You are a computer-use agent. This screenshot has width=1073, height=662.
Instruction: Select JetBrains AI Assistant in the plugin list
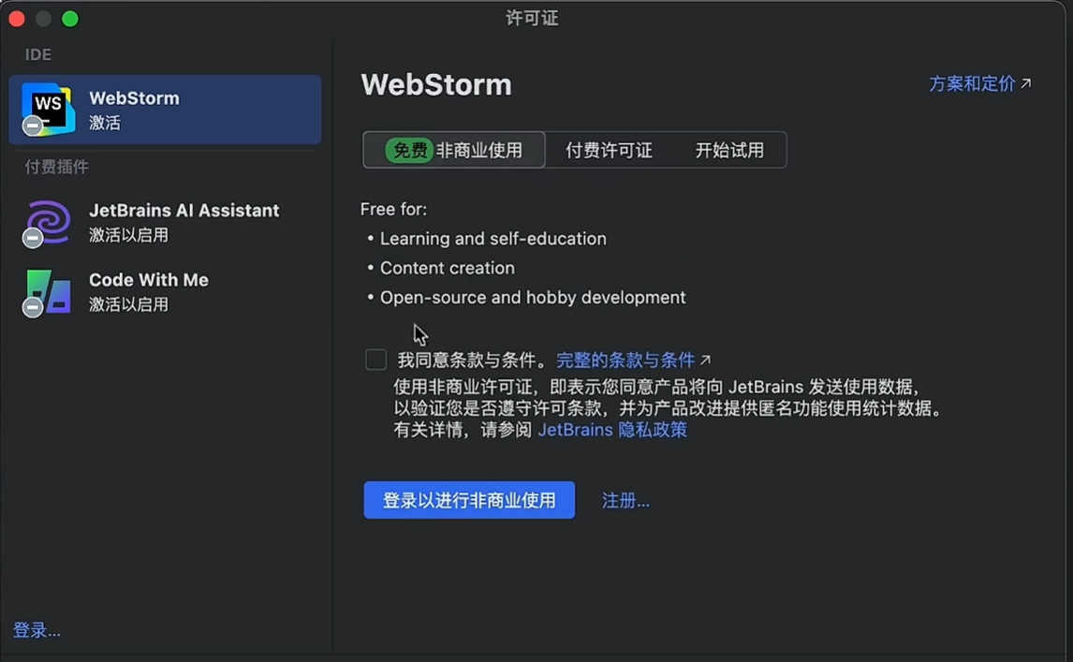[165, 222]
